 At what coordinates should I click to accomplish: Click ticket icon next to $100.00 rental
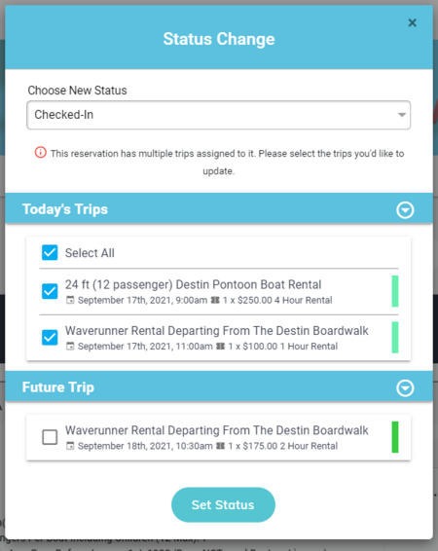pos(220,347)
